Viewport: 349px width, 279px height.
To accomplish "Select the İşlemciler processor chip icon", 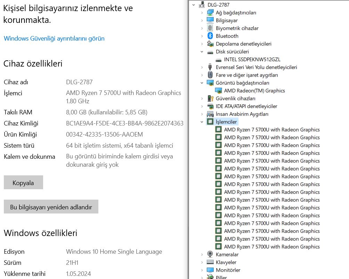I will pos(210,122).
